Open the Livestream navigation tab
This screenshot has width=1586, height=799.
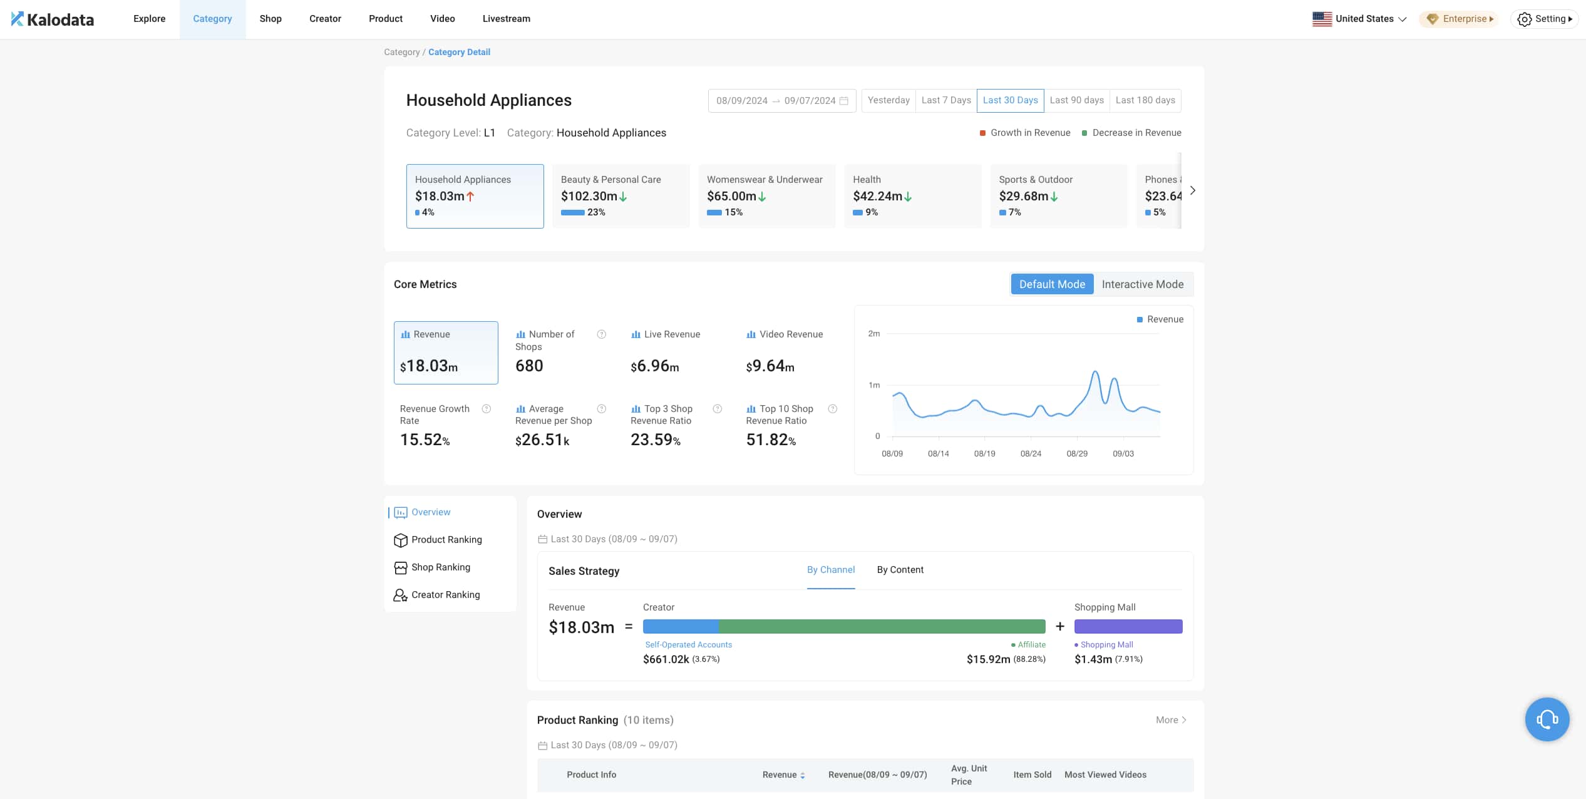506,19
